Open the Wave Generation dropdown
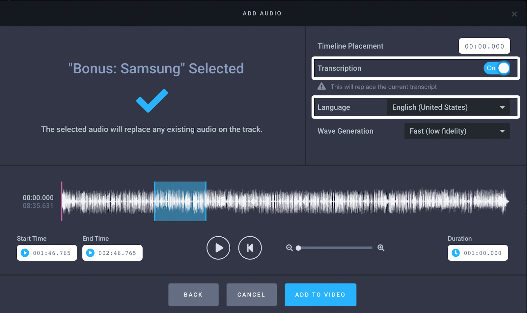Viewport: 527px width, 313px height. click(457, 131)
